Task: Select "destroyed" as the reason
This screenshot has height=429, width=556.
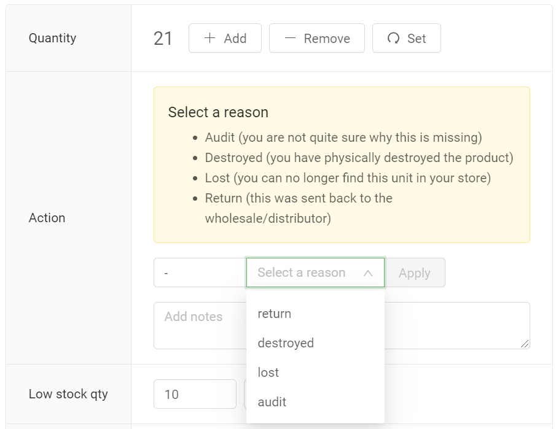Action: [x=286, y=343]
